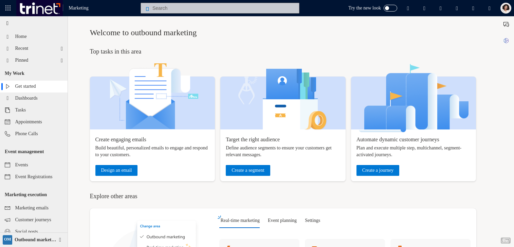Open the app launcher waffle icon
This screenshot has width=514, height=247.
(x=8, y=8)
